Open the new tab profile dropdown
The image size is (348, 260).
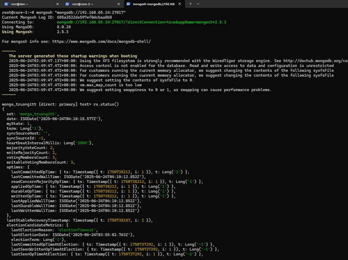(198, 4)
